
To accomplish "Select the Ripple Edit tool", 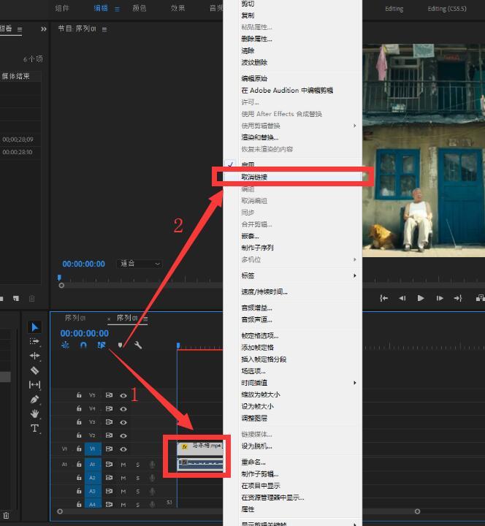I will 34,356.
